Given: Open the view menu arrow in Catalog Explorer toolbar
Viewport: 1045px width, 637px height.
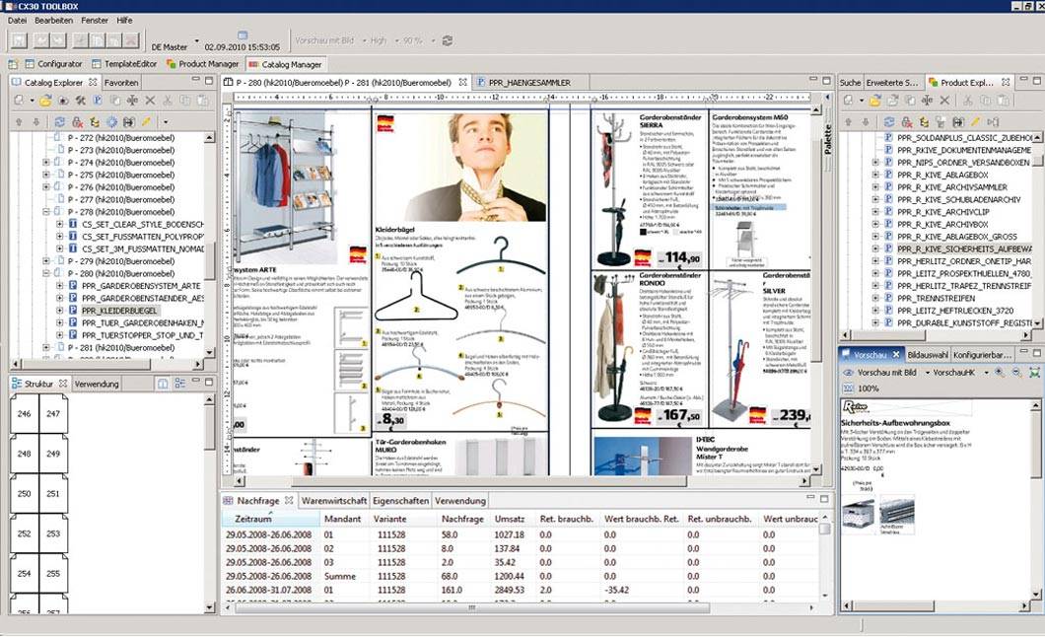Looking at the screenshot, I should (166, 122).
